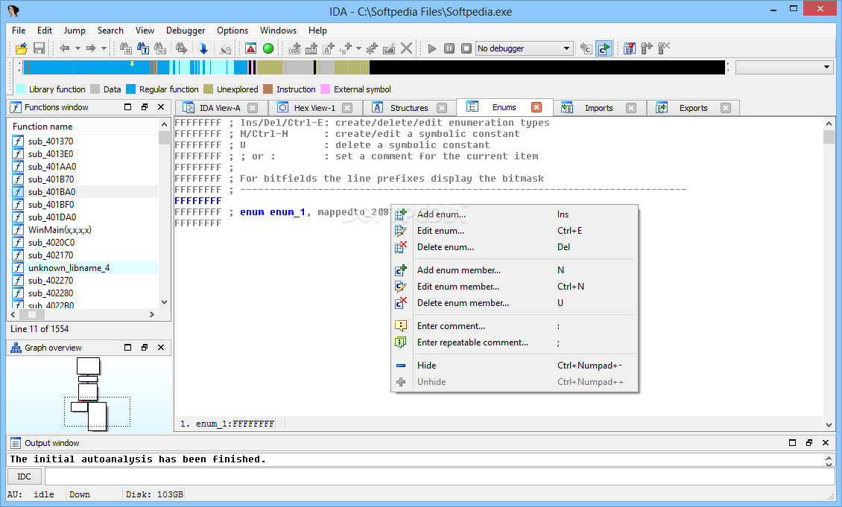Viewport: 842px width, 507px height.
Task: Jump forward with the right arrow icon
Action: (91, 48)
